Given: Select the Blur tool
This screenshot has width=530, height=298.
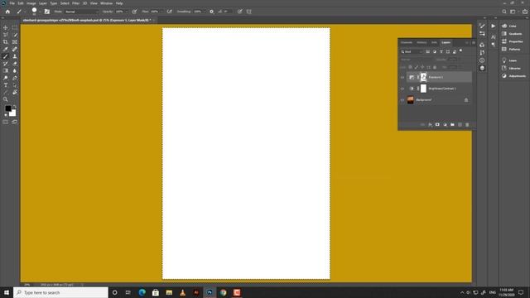Looking at the screenshot, I should point(15,70).
